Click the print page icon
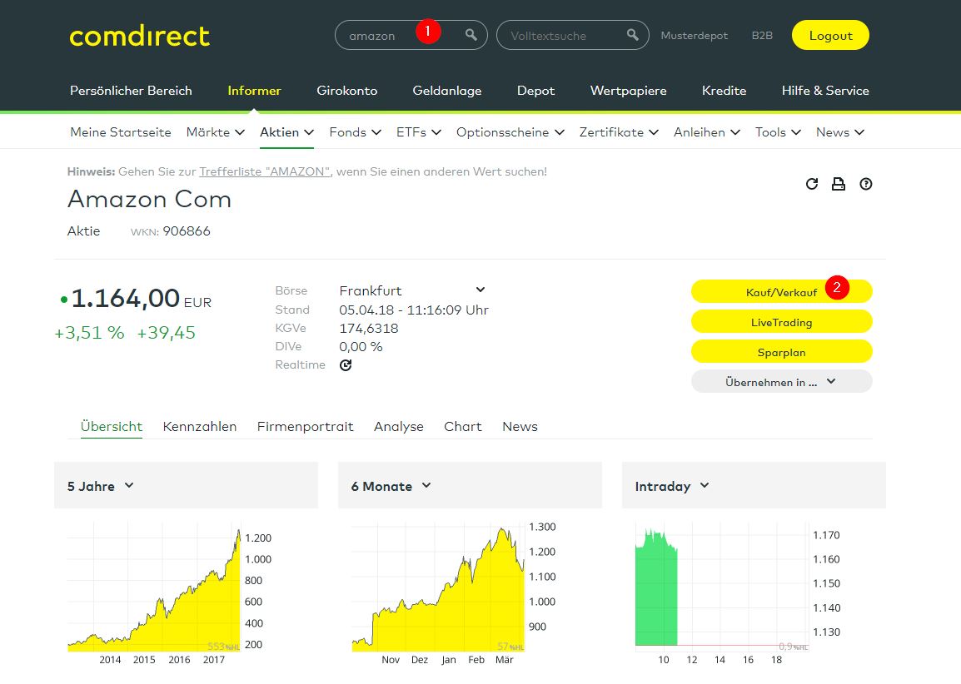The width and height of the screenshot is (961, 684). tap(839, 184)
